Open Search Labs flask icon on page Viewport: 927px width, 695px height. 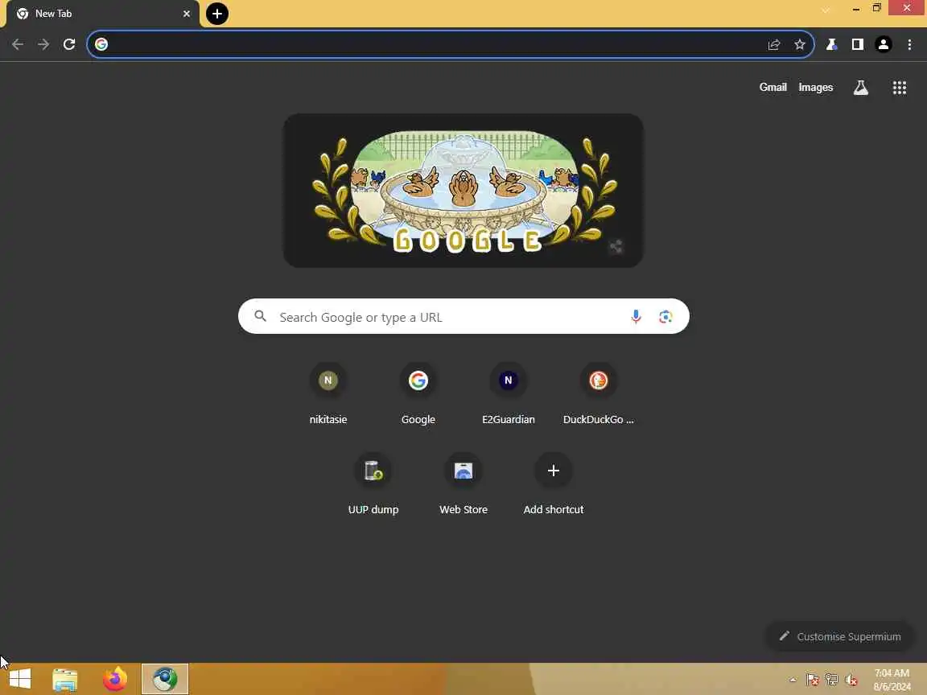[861, 88]
